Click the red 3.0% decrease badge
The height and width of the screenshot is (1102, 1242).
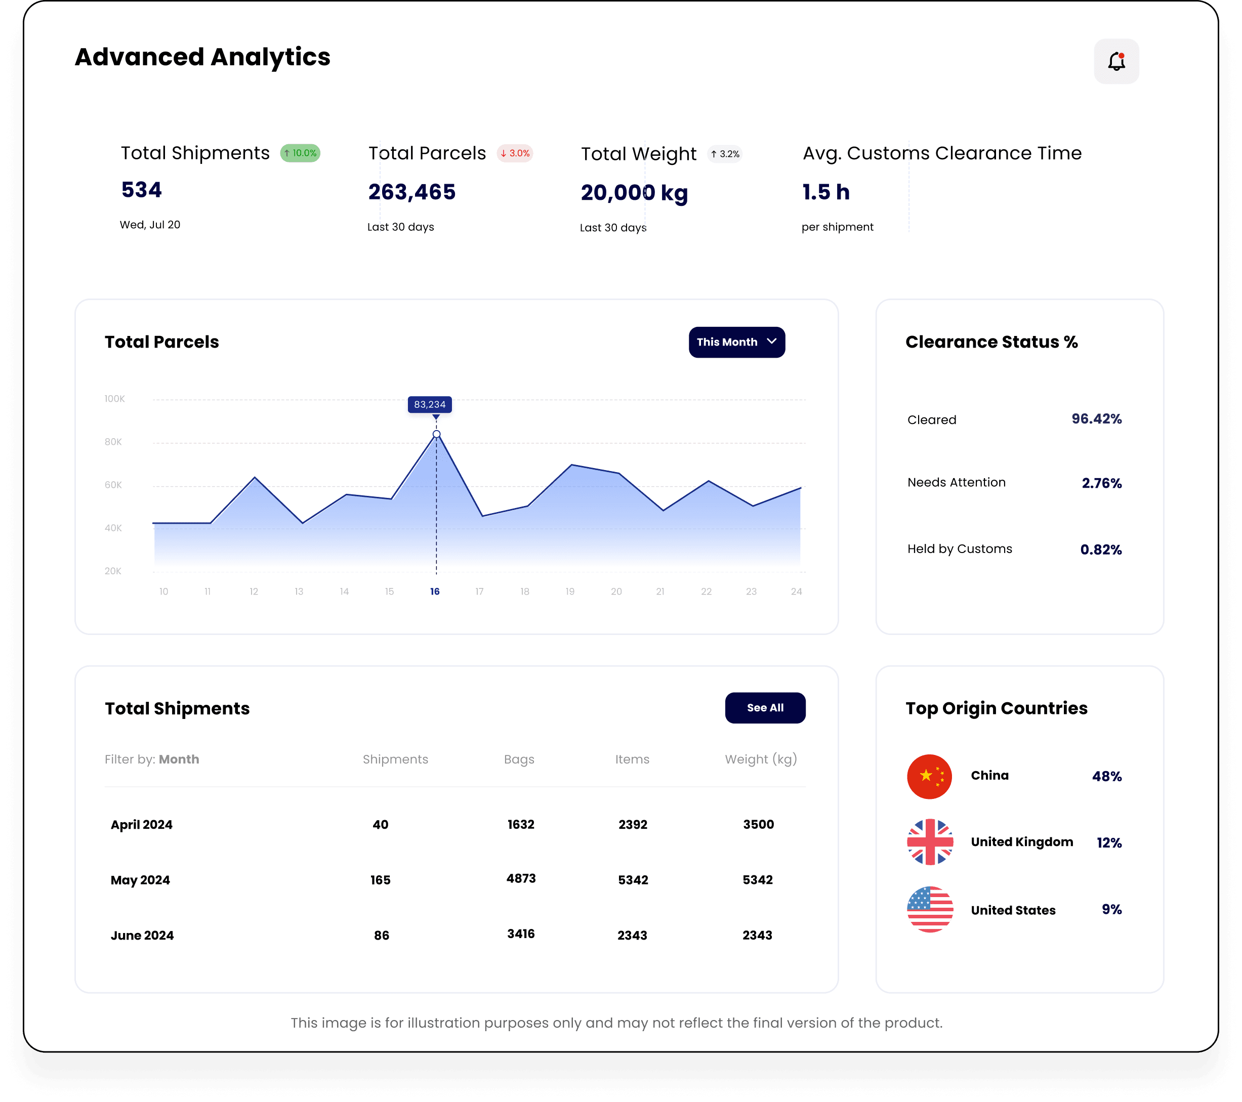(x=515, y=153)
